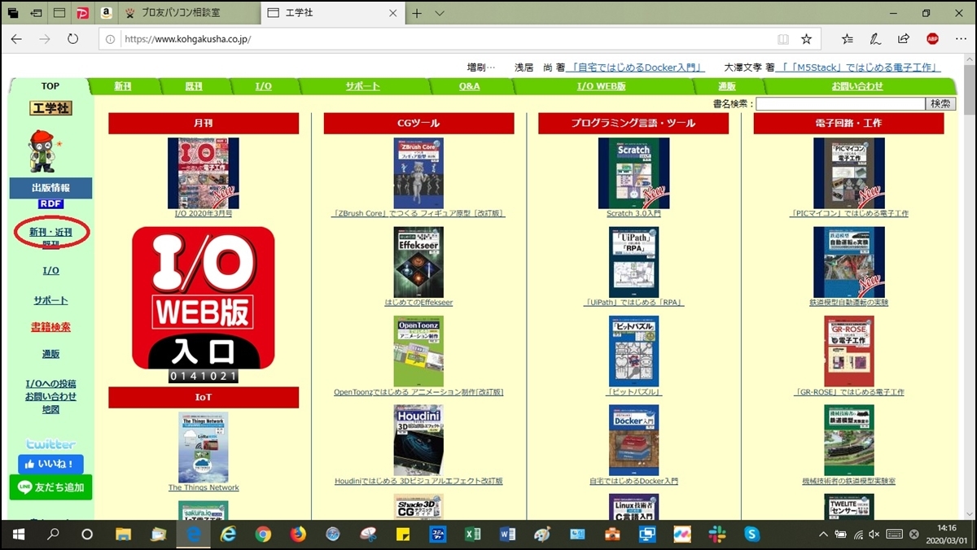Image resolution: width=977 pixels, height=550 pixels.
Task: Click the browser Back arrow
Action: coord(17,39)
